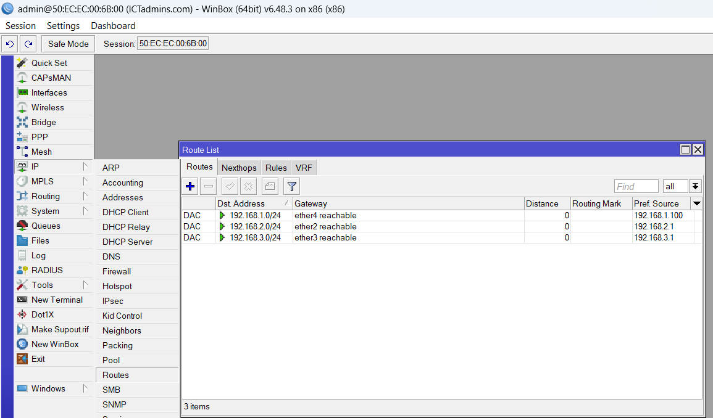Open the Session menu
This screenshot has width=713, height=418.
tap(20, 25)
